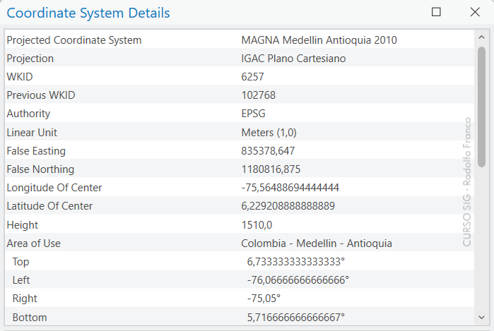This screenshot has width=494, height=331.
Task: Select the MAGNA Medellin Antioquia 2010 value
Action: click(319, 40)
